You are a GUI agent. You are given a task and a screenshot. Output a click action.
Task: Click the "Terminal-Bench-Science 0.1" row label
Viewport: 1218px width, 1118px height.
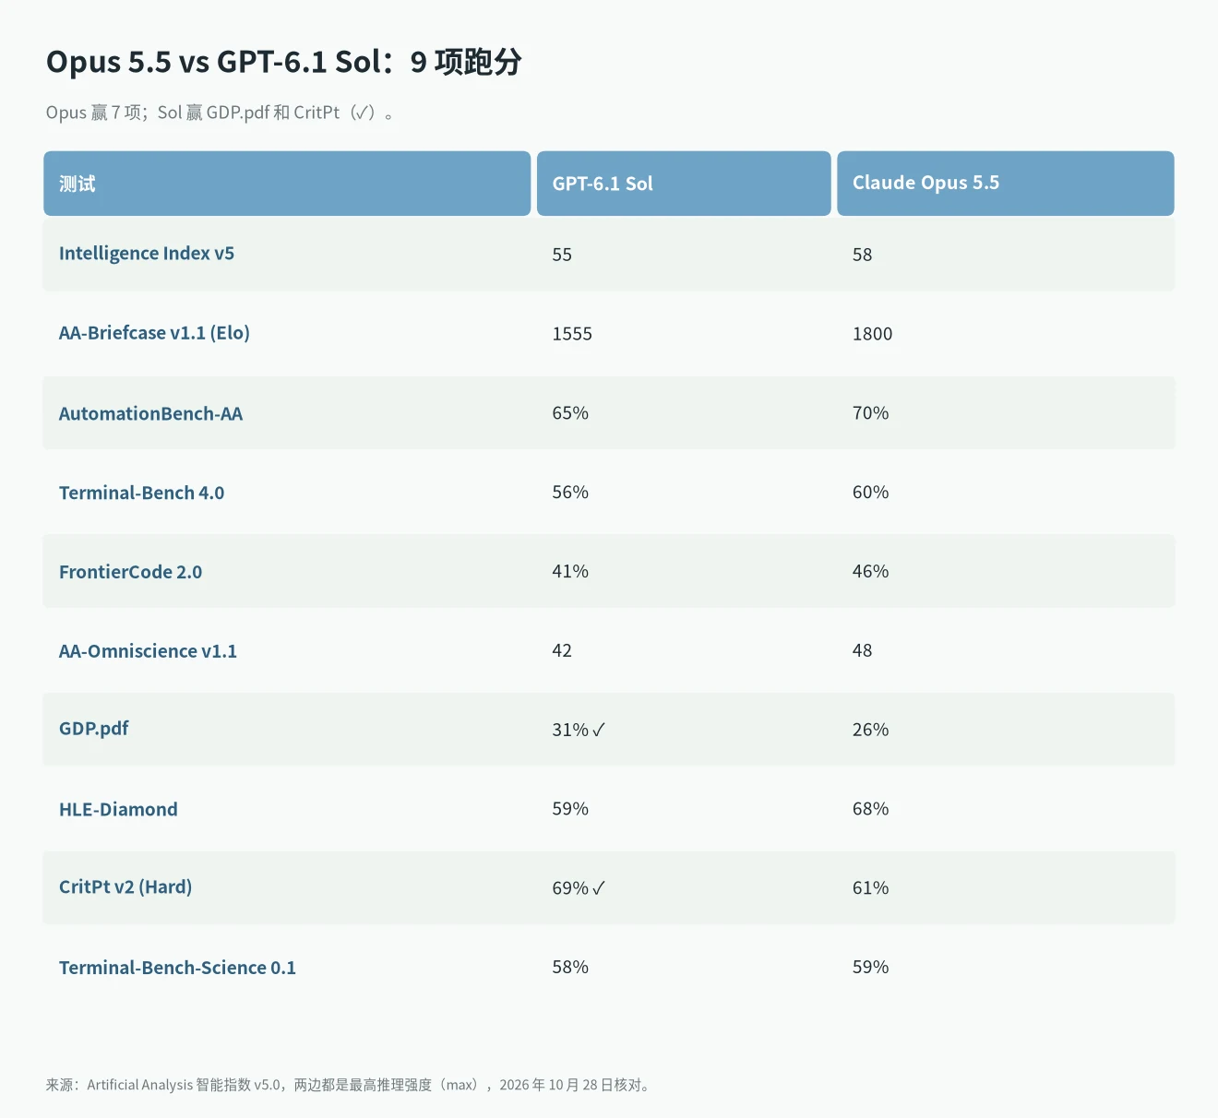coord(177,968)
